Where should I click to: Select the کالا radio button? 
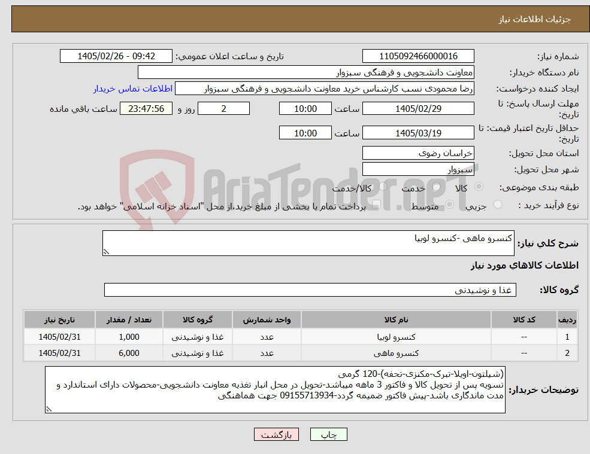click(x=479, y=187)
